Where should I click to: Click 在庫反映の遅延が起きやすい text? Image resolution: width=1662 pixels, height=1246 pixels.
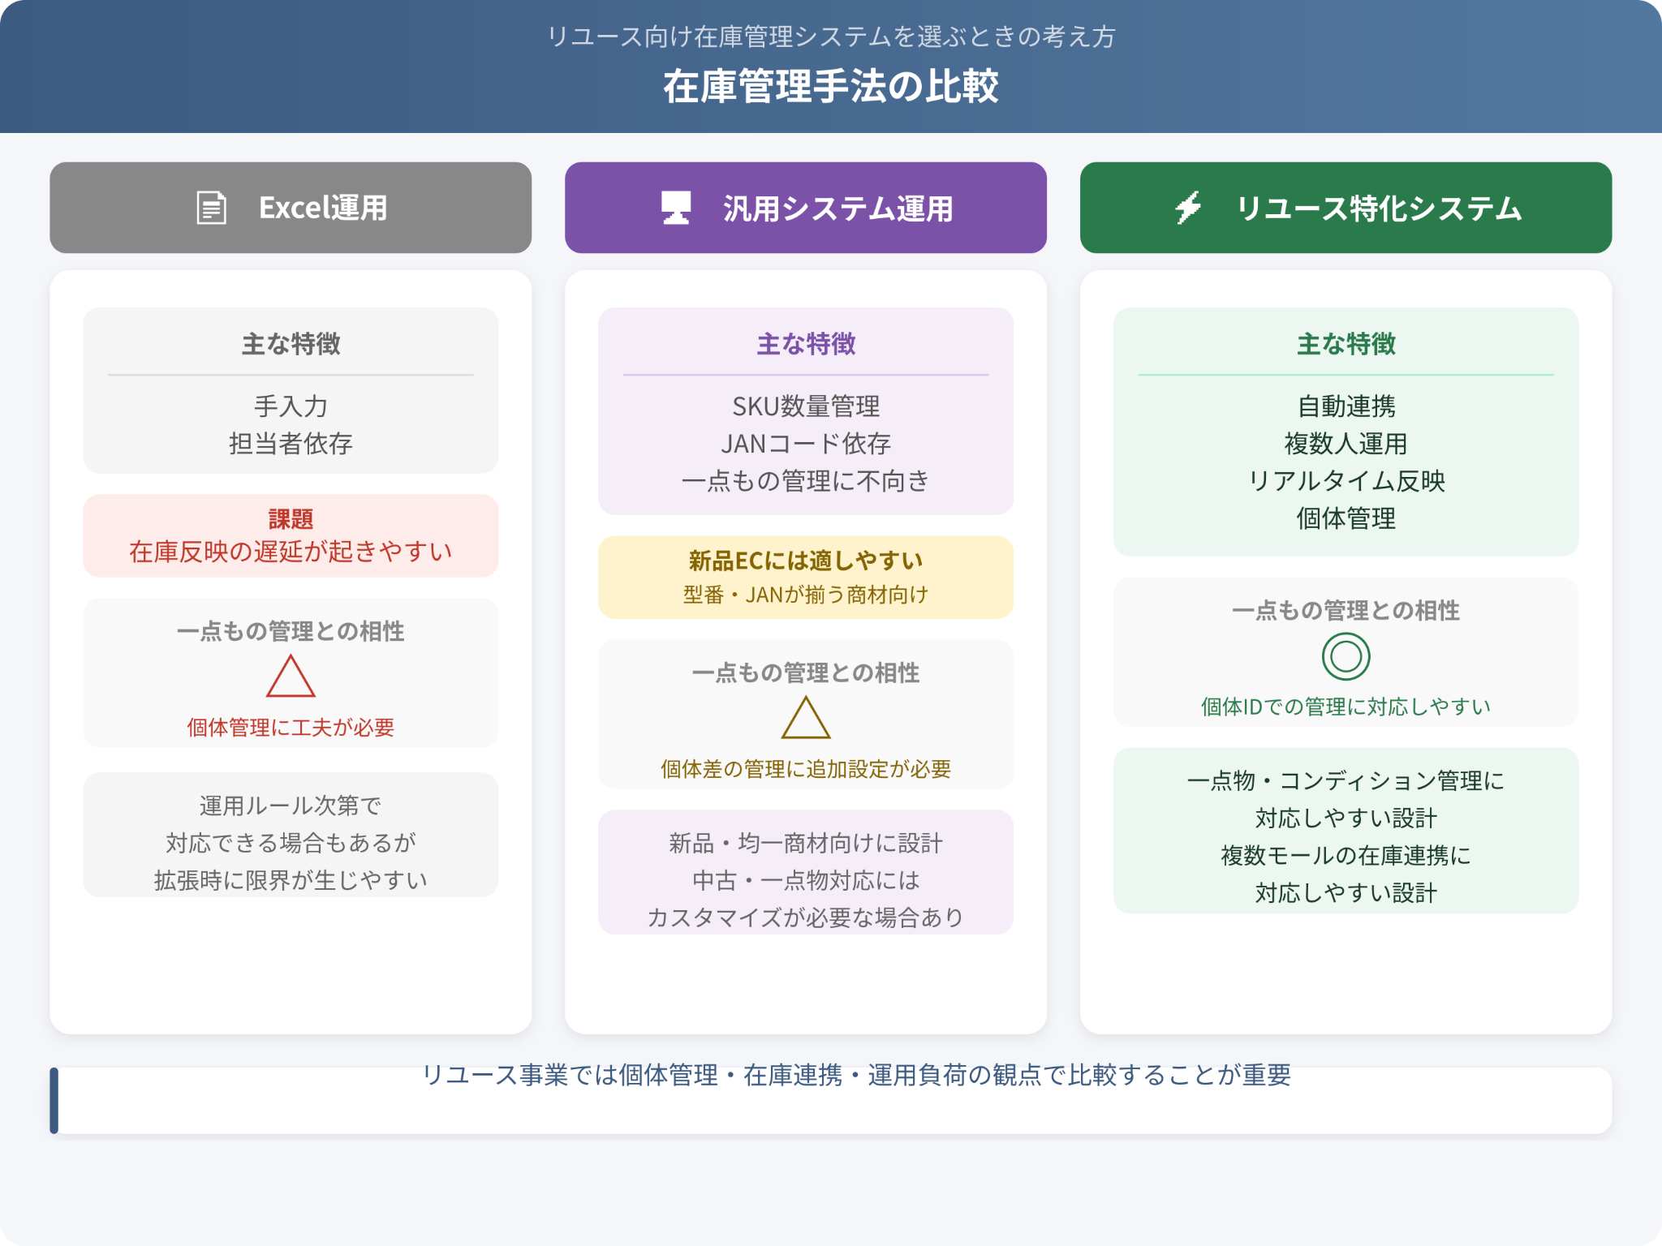(291, 552)
